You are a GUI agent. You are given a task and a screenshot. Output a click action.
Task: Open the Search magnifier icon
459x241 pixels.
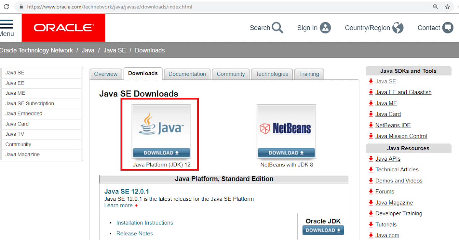[278, 28]
